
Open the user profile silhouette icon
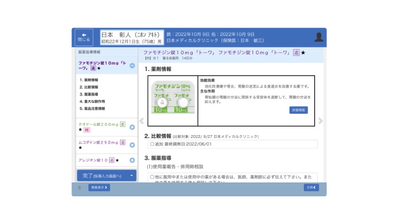[319, 37]
